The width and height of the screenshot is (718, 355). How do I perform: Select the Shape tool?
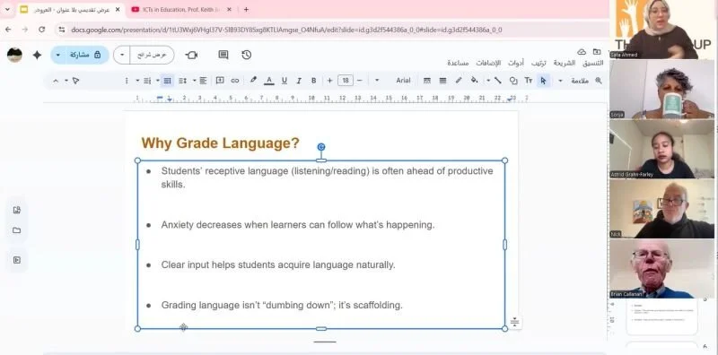(513, 81)
